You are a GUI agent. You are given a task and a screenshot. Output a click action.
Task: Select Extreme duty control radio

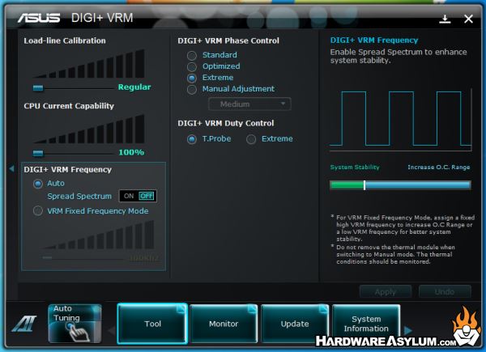pyautogui.click(x=251, y=139)
